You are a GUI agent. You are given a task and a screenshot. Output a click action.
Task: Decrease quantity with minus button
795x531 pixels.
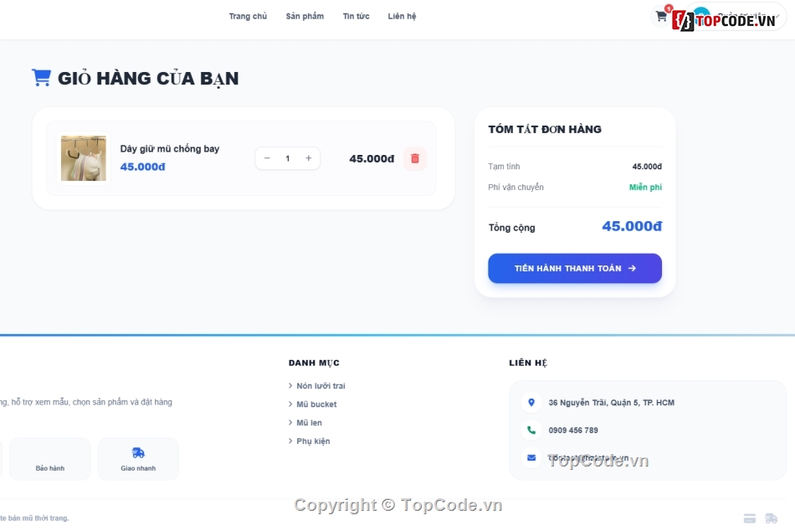tap(267, 158)
